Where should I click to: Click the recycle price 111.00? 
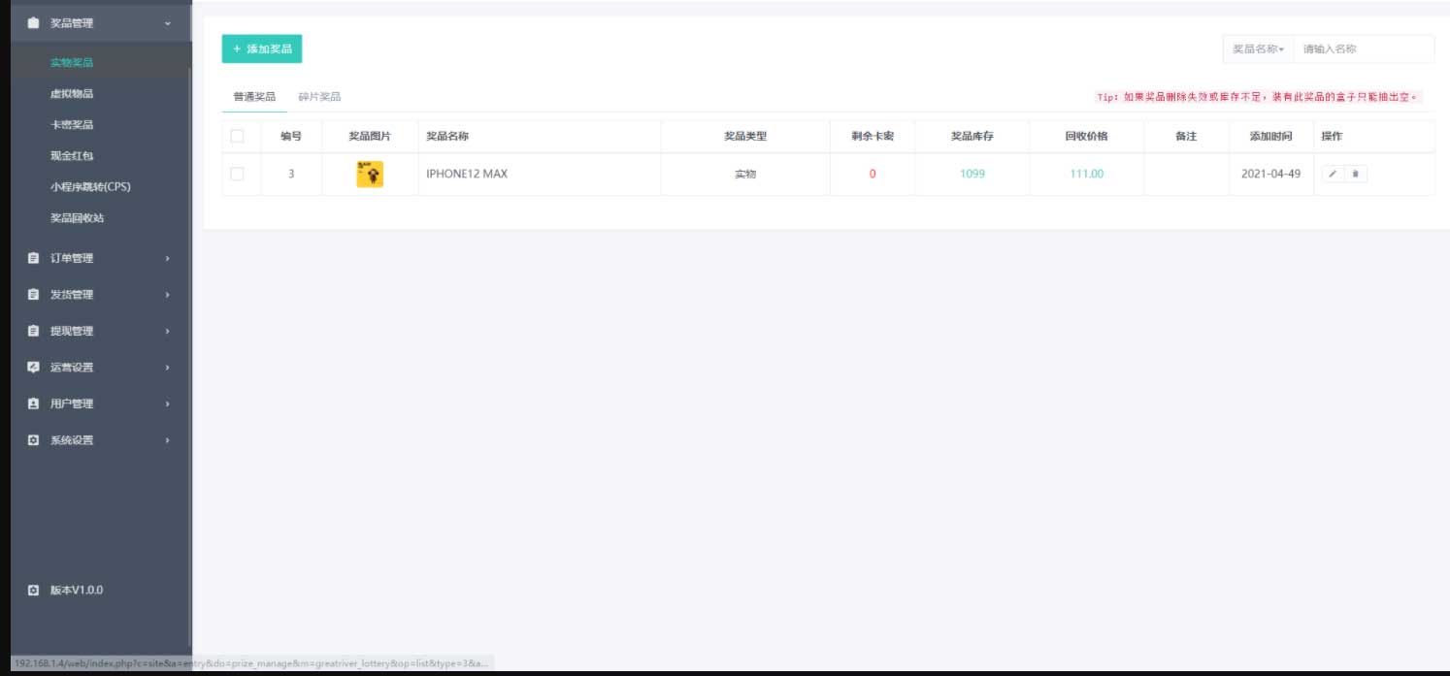coord(1087,175)
